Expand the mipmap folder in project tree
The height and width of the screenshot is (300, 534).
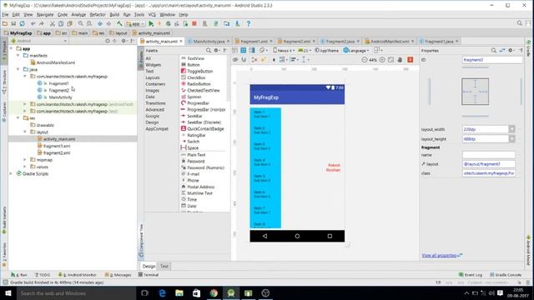pos(25,159)
